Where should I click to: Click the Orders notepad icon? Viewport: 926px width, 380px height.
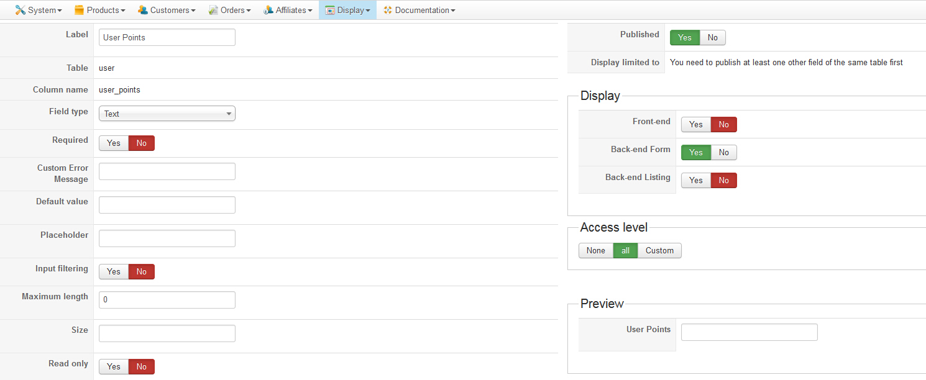pyautogui.click(x=213, y=10)
